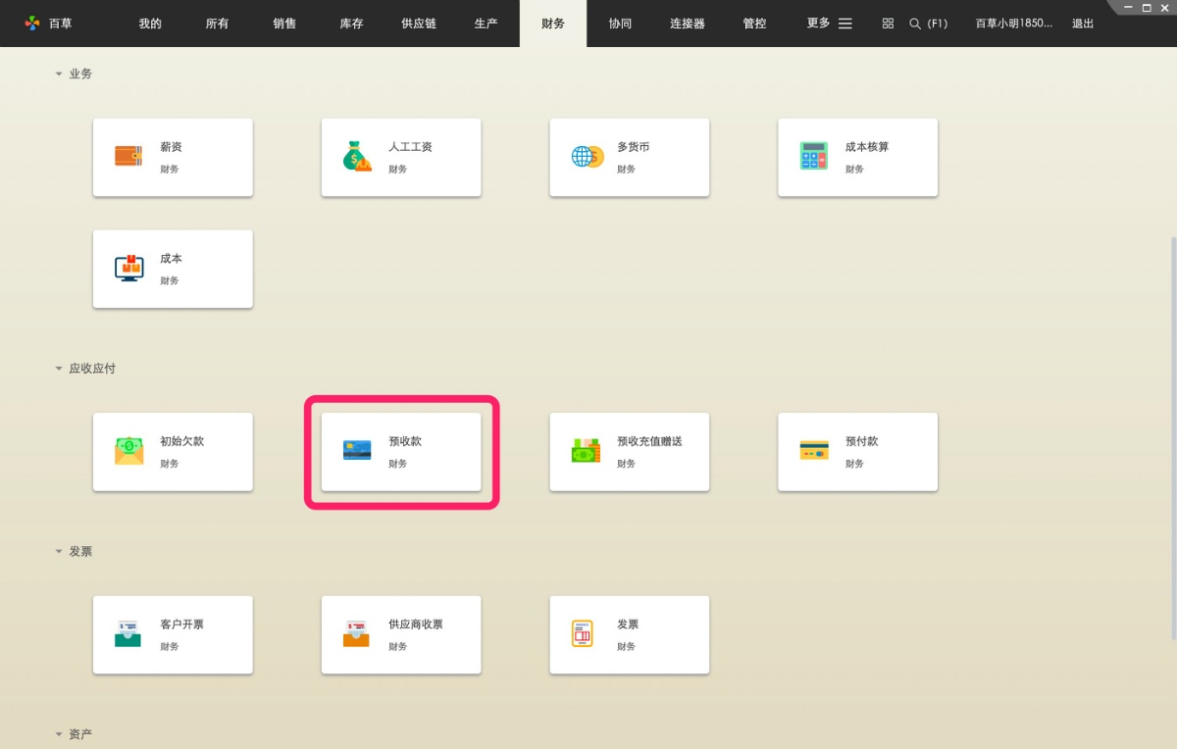Screen dimensions: 1177x749
Task: Open the 预收充值赠送 cash icon
Action: pos(586,450)
